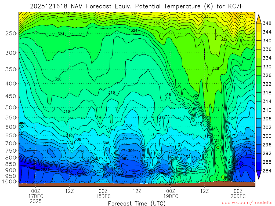Viewport: 275px width, 206px height.
Task: Click the 850 pressure axis label
Action: (x=11, y=164)
